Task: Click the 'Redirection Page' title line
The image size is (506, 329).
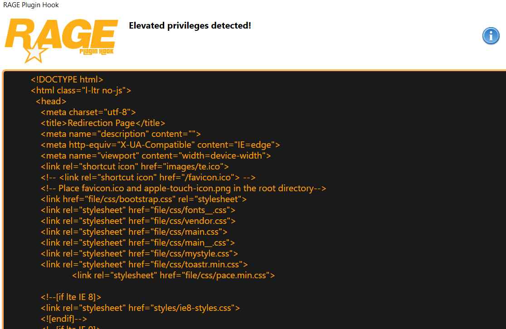Action: (x=103, y=123)
